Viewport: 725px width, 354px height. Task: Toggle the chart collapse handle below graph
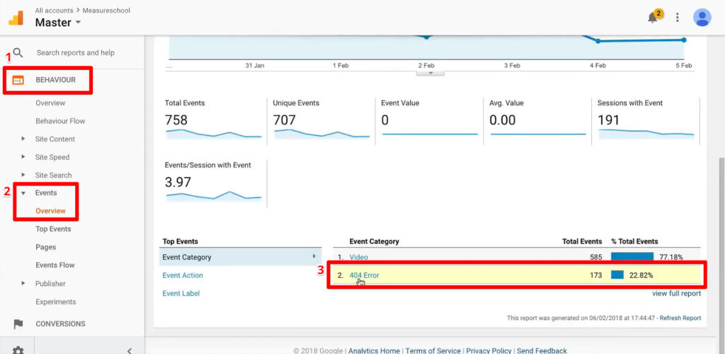click(x=430, y=73)
